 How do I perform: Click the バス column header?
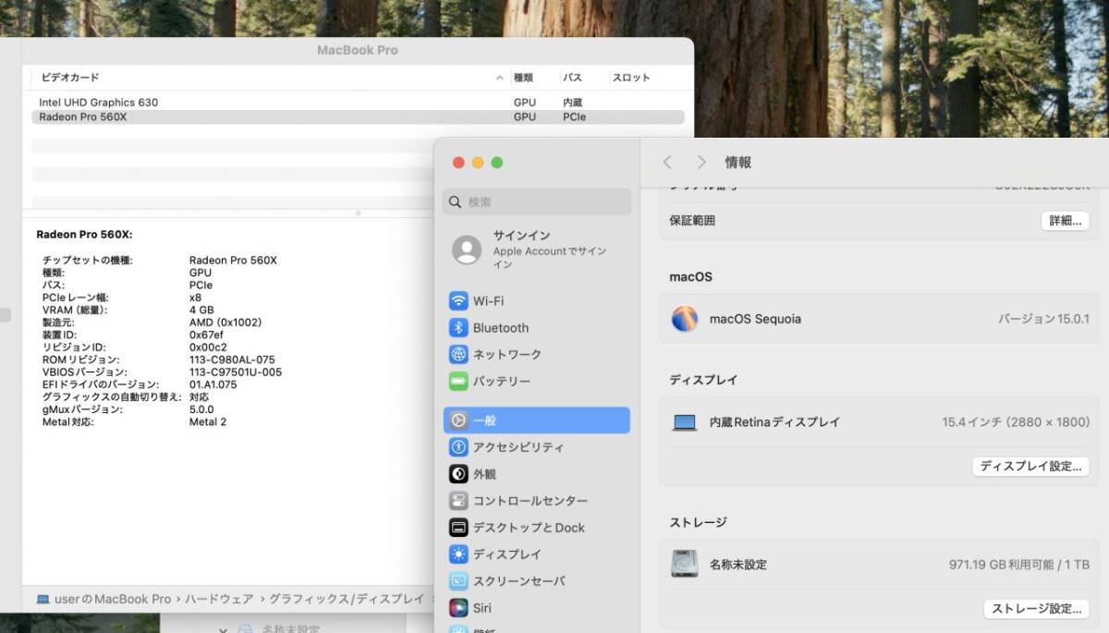573,78
